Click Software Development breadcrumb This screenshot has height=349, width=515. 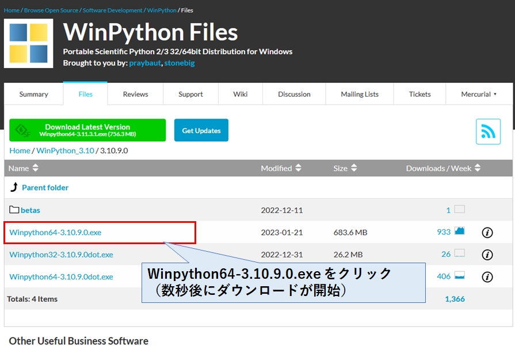point(112,10)
